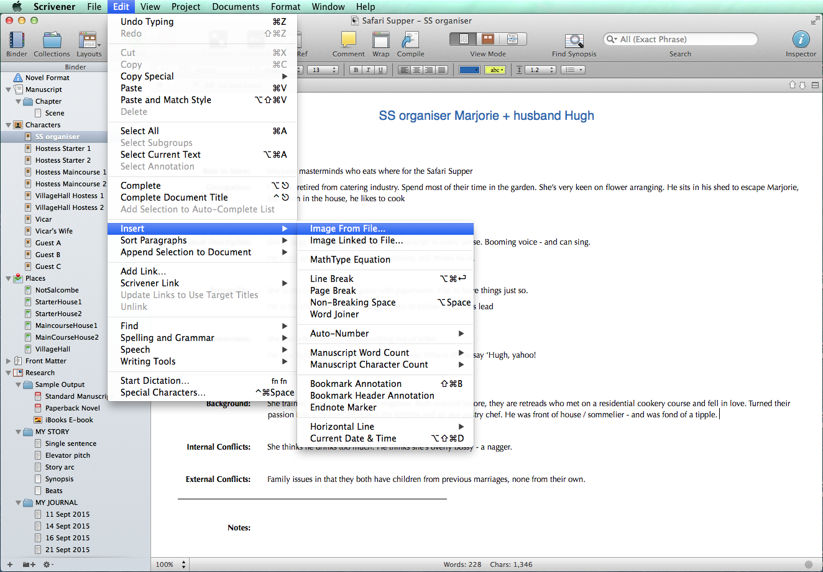Go to previous document with up arrow
This screenshot has width=823, height=572.
(793, 85)
